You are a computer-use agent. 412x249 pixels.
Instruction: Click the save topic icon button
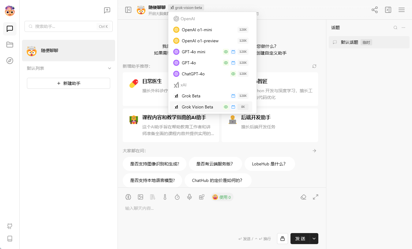[x=283, y=239]
